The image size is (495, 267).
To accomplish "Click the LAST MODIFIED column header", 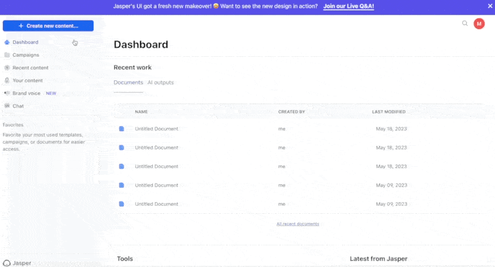I will [x=389, y=112].
